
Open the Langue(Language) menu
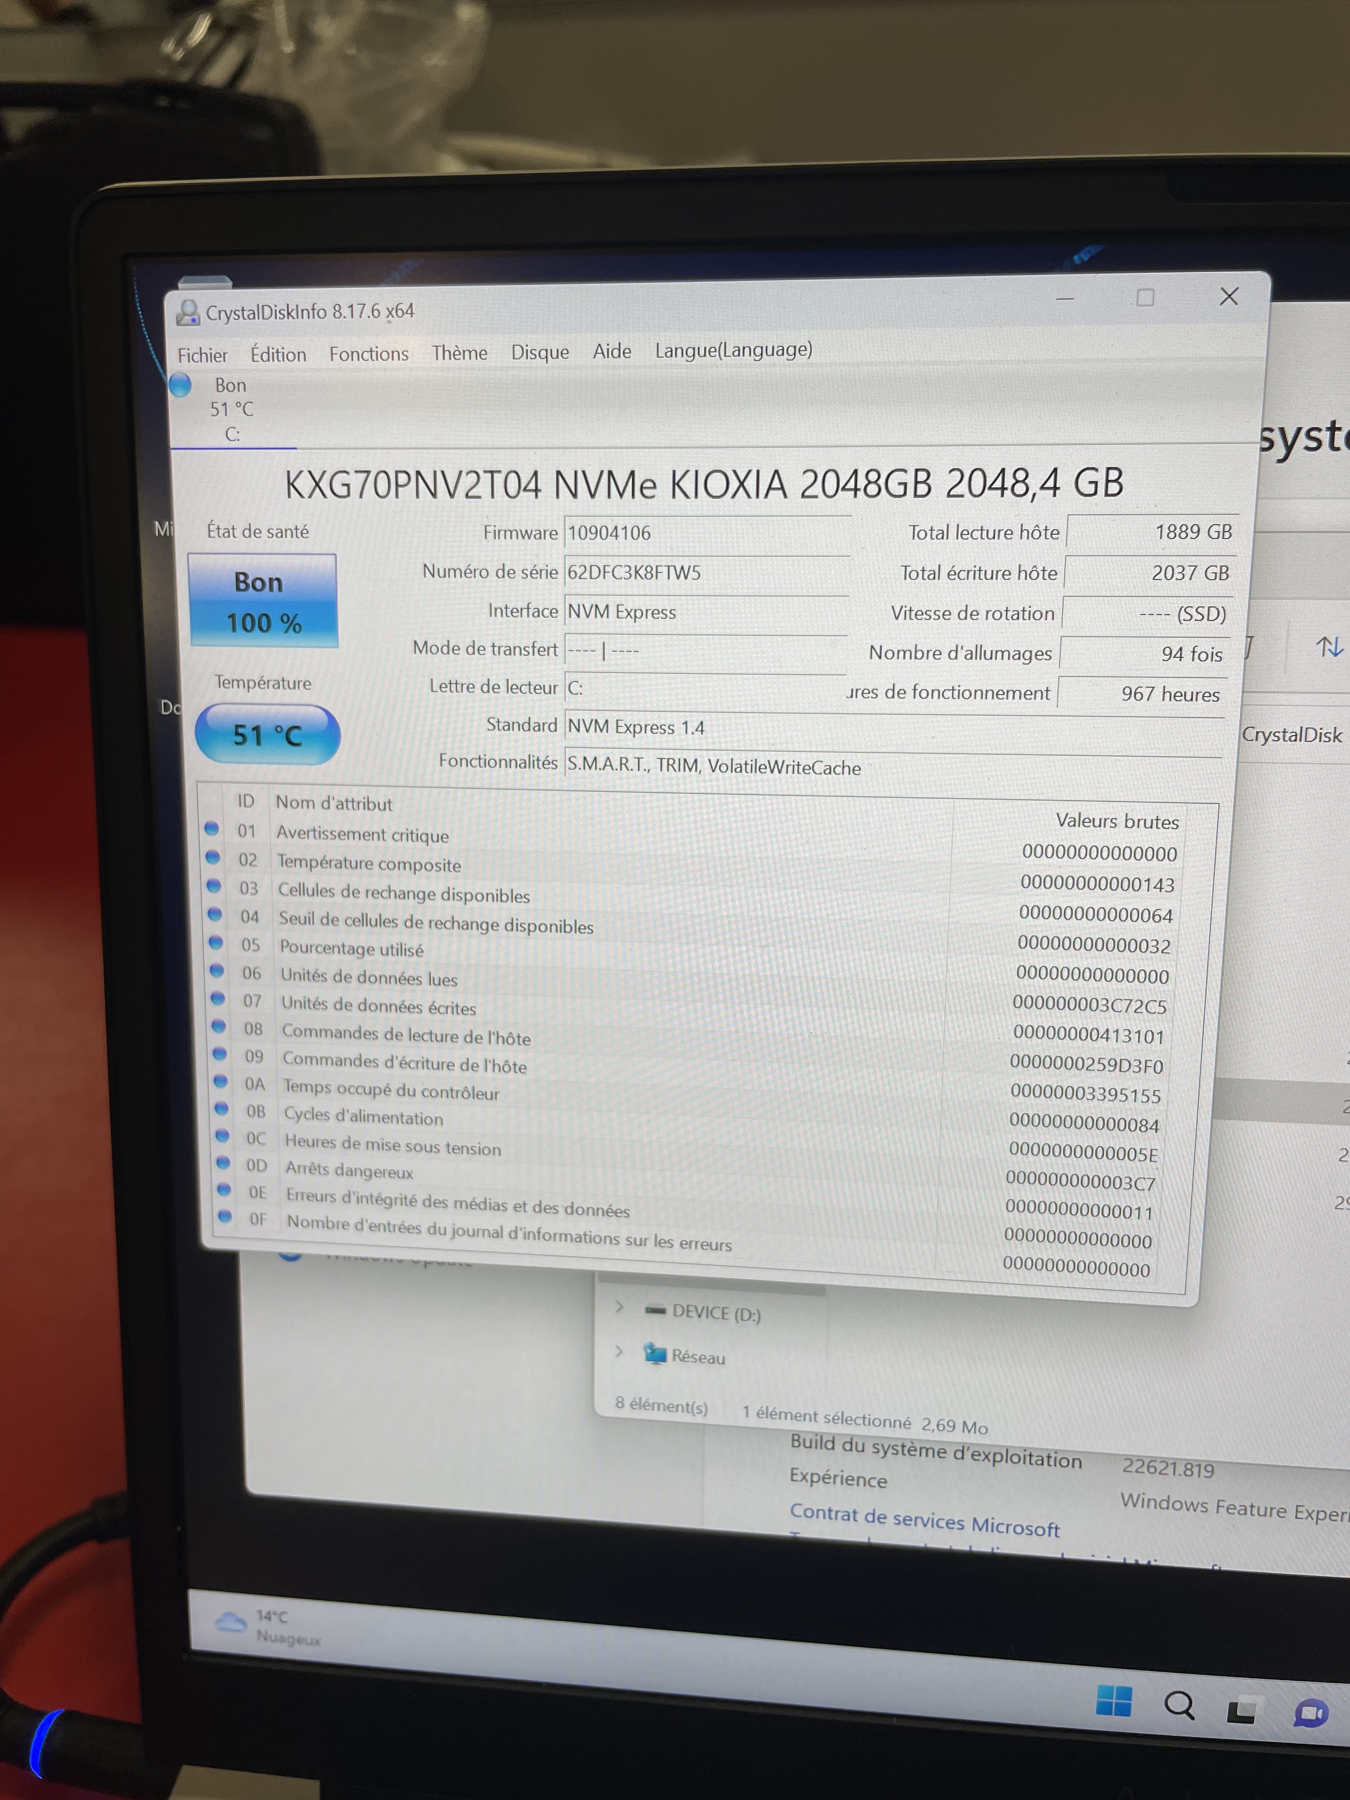click(x=733, y=350)
